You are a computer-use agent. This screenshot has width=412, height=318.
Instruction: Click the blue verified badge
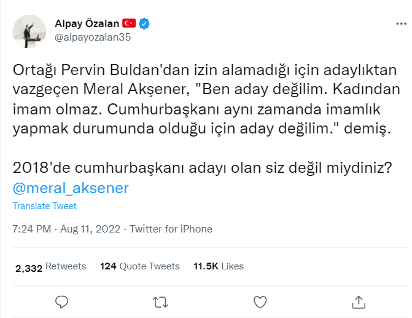[145, 23]
